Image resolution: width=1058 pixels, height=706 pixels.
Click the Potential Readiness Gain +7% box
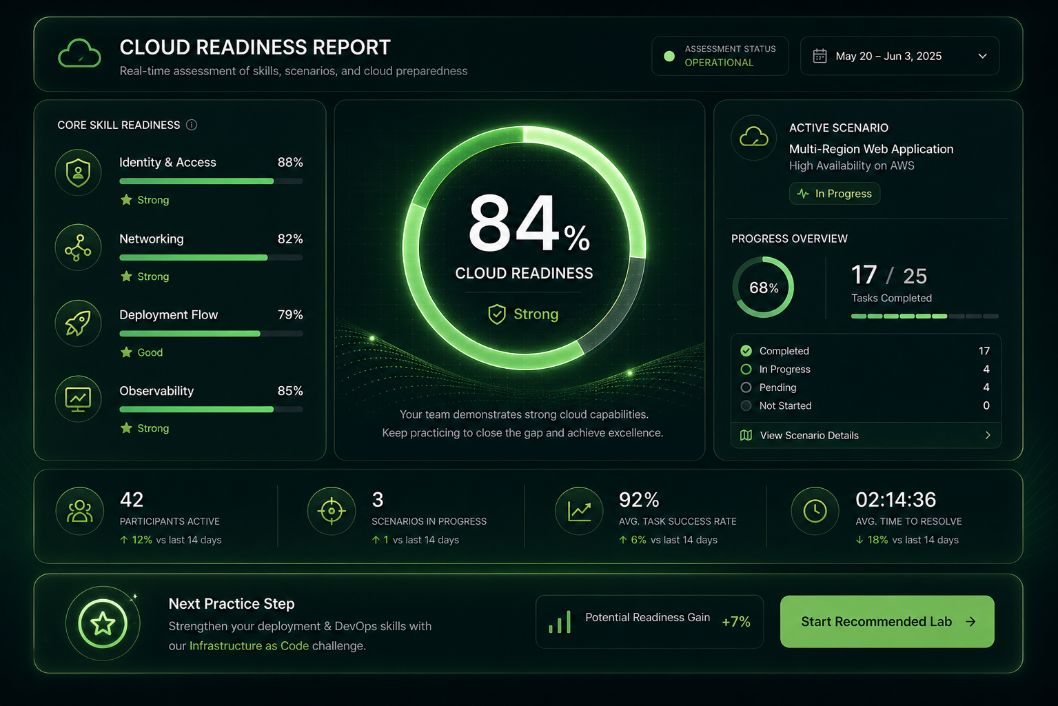pos(649,622)
